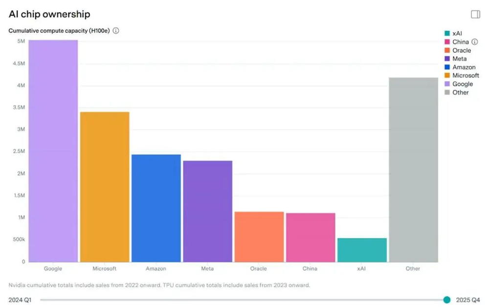Image resolution: width=489 pixels, height=307 pixels.
Task: Click the Google legend entry
Action: (462, 84)
